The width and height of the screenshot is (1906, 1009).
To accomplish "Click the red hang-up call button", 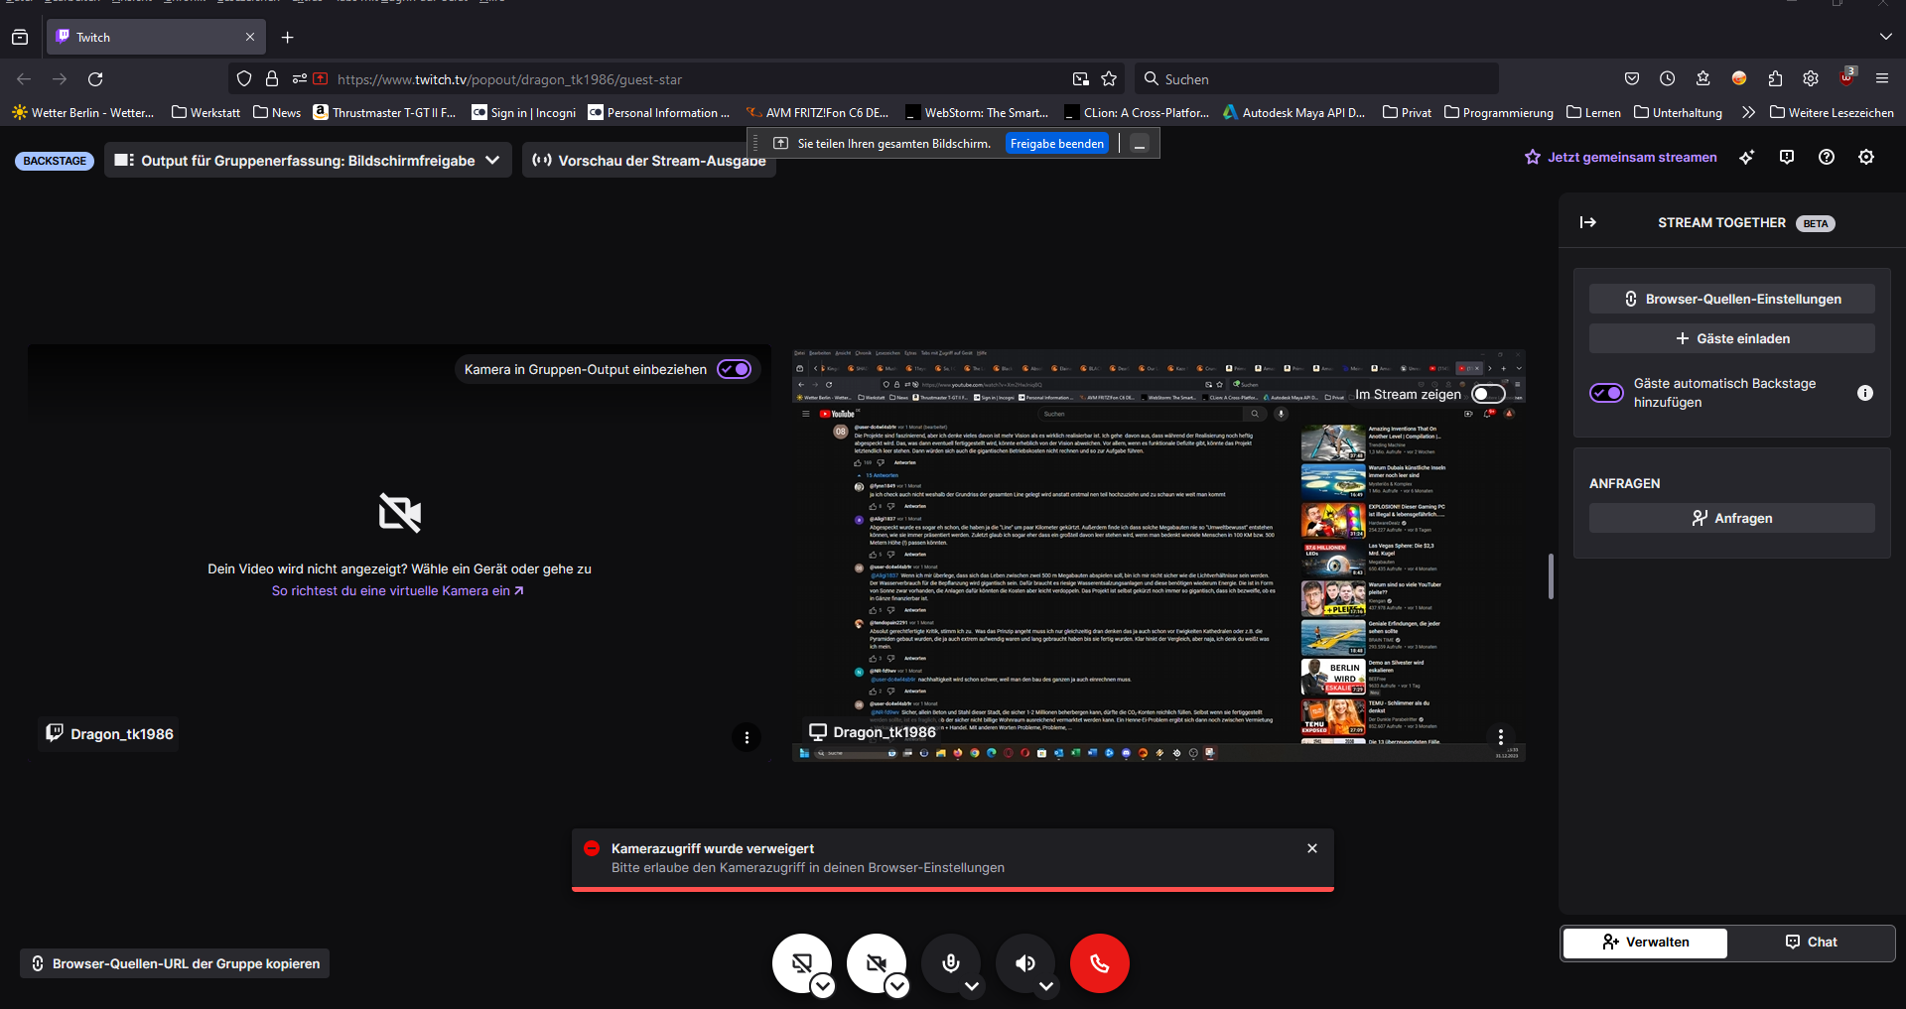I will point(1099,963).
